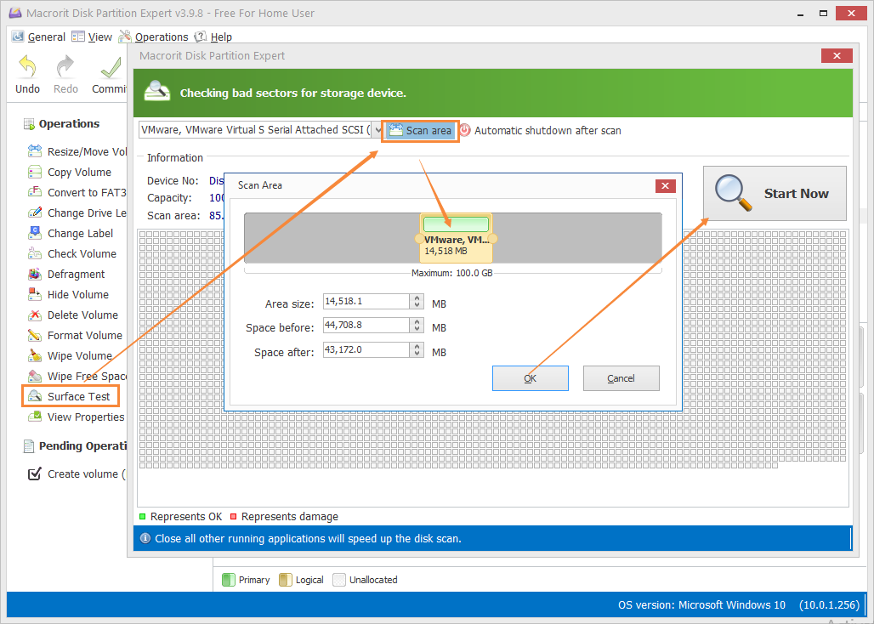Viewport: 874px width, 624px height.
Task: Select the Resize/Move Volume operation icon
Action: click(35, 151)
